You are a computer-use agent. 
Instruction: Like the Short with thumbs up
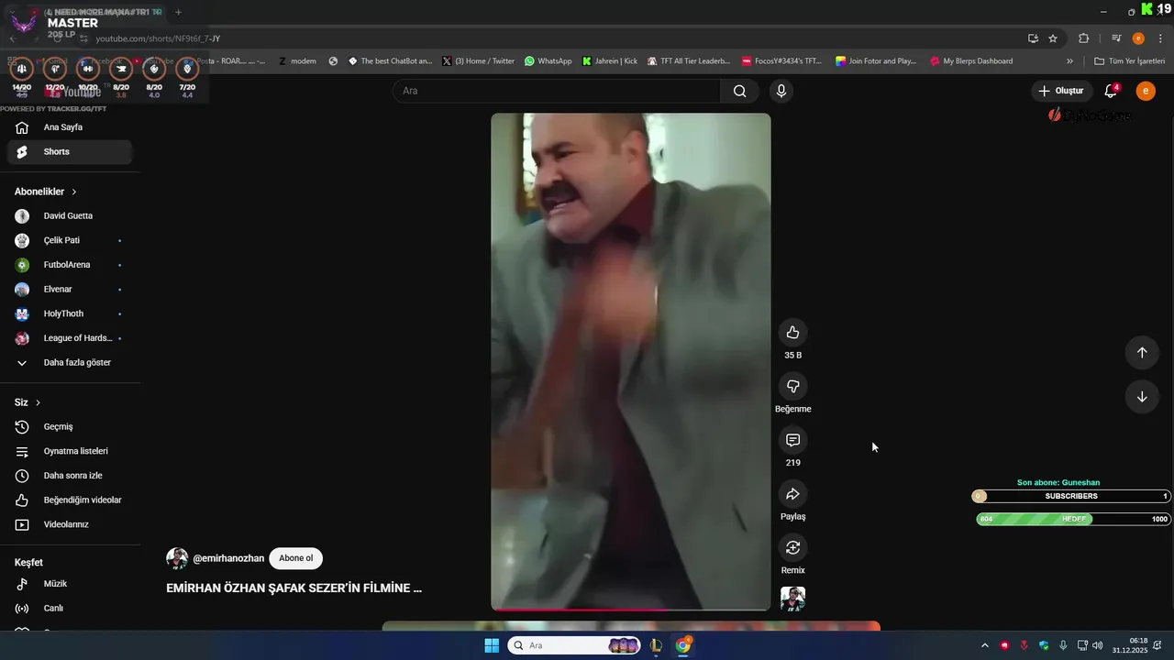coord(792,333)
